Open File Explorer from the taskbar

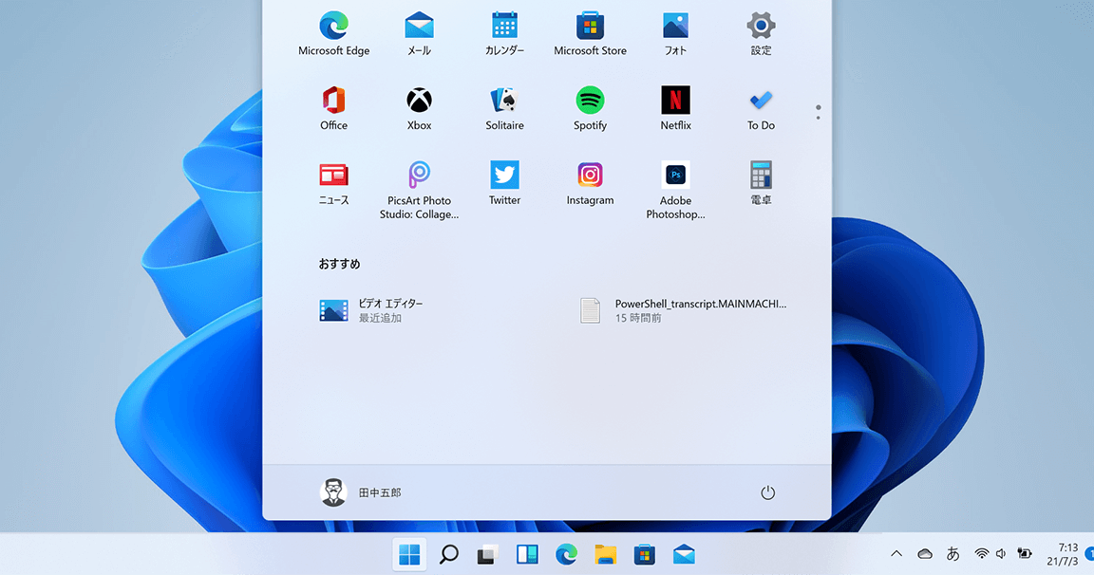(606, 555)
